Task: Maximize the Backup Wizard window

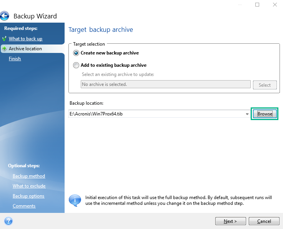Action: pos(257,5)
